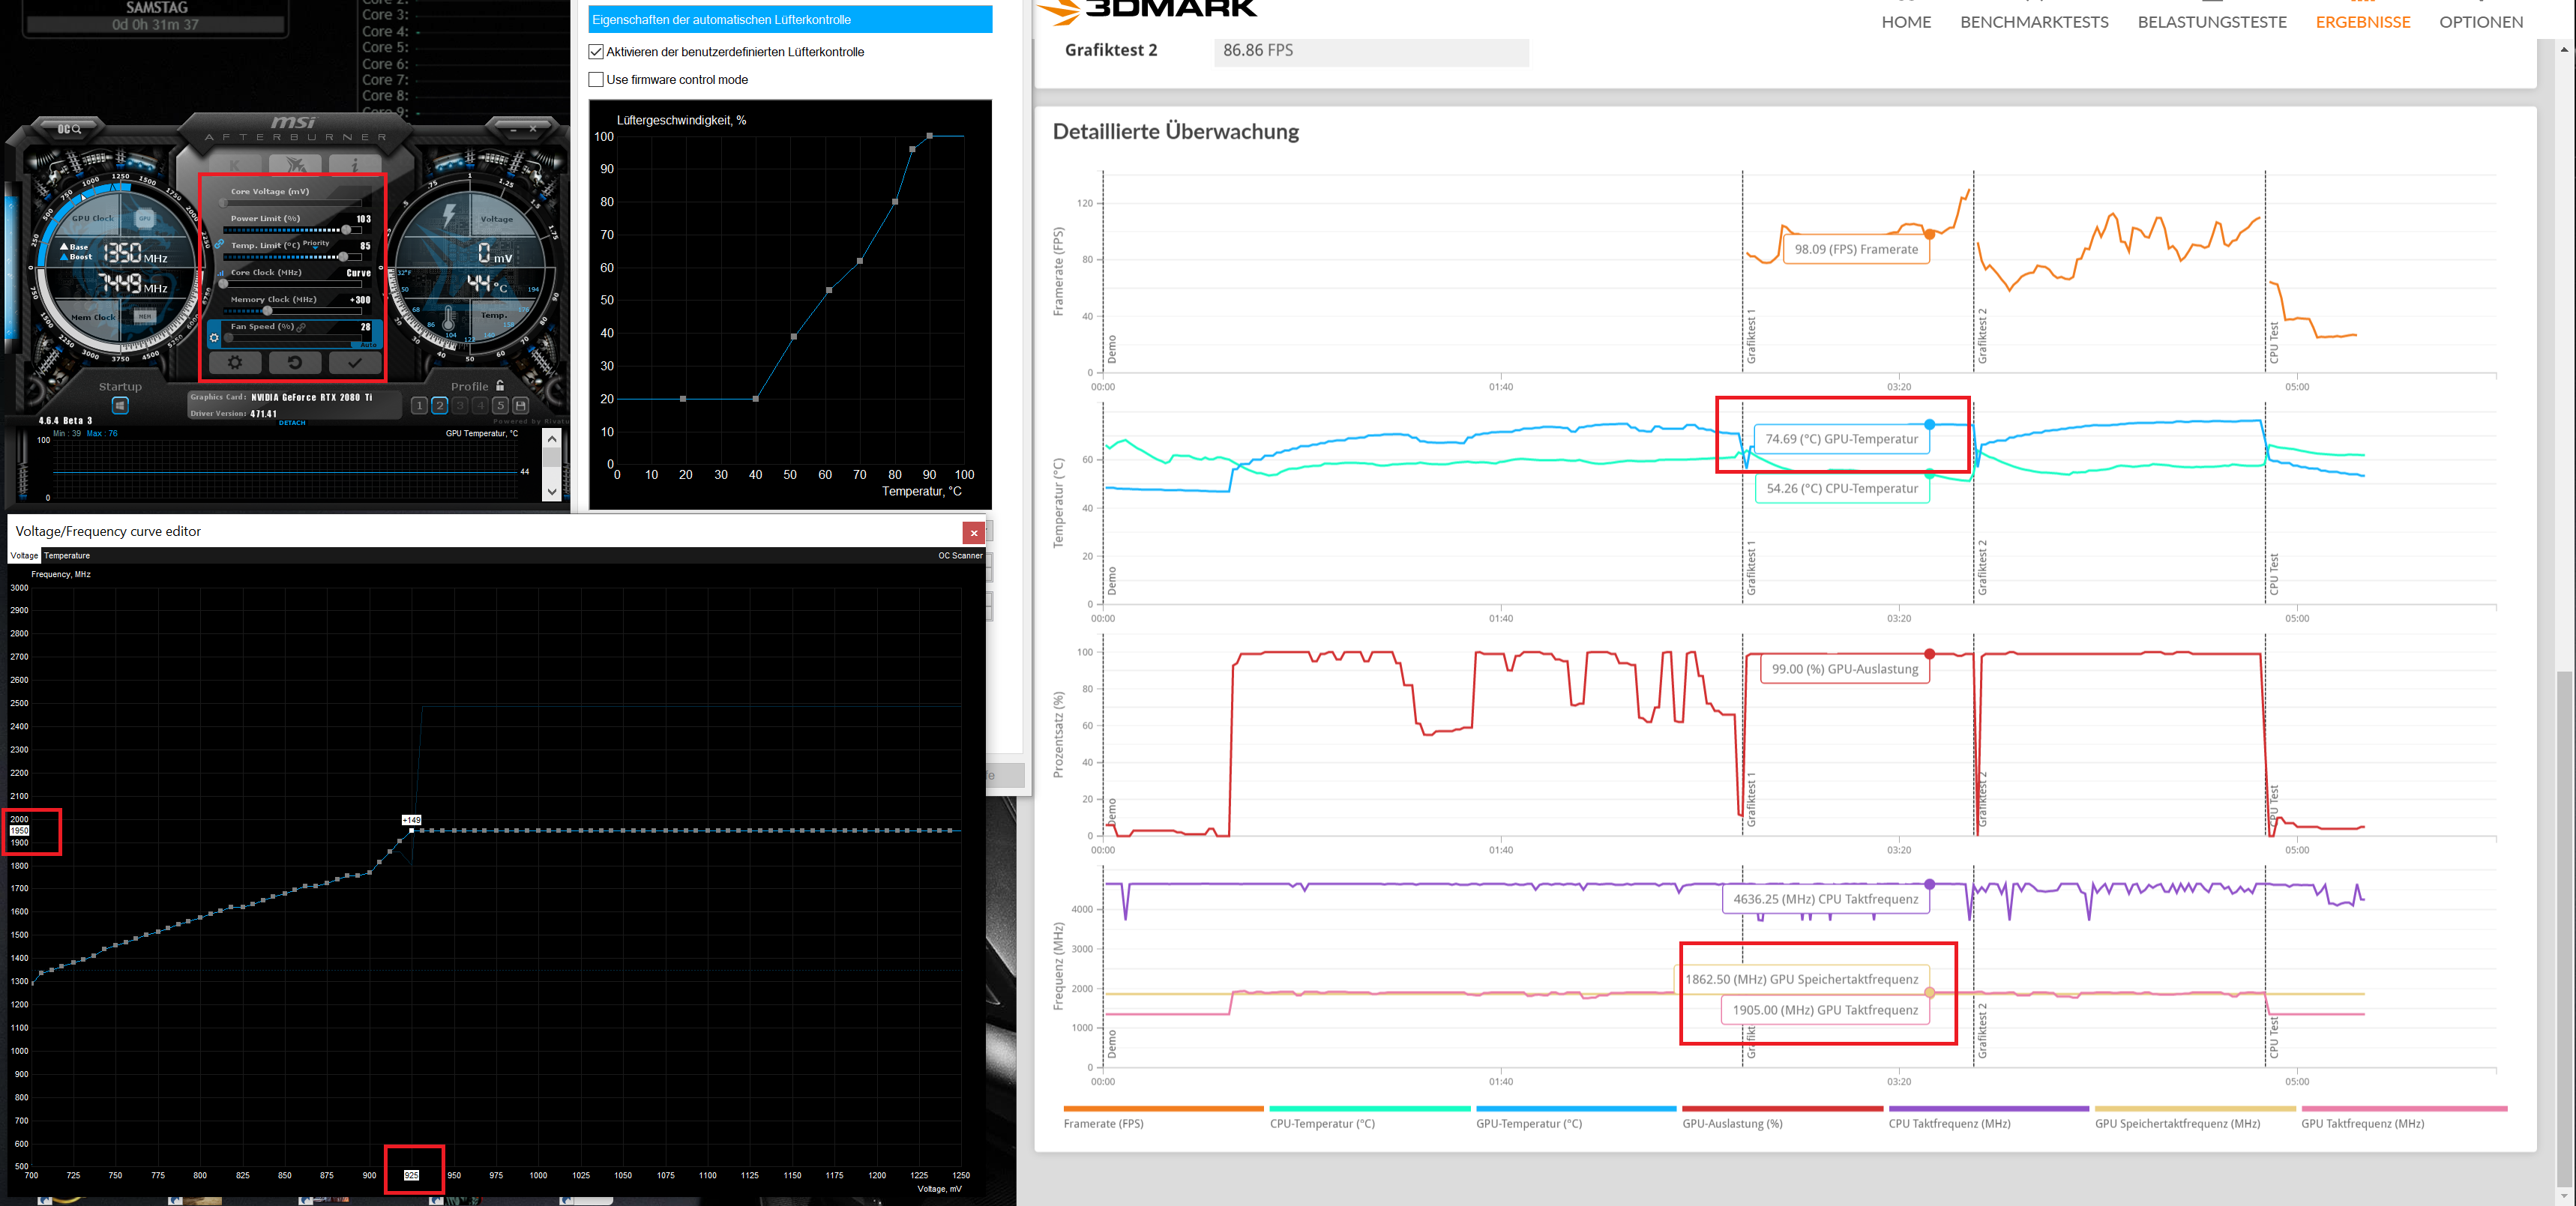Open ERGEBNISSE in 3DMark navigation
This screenshot has width=2576, height=1206.
(2363, 22)
